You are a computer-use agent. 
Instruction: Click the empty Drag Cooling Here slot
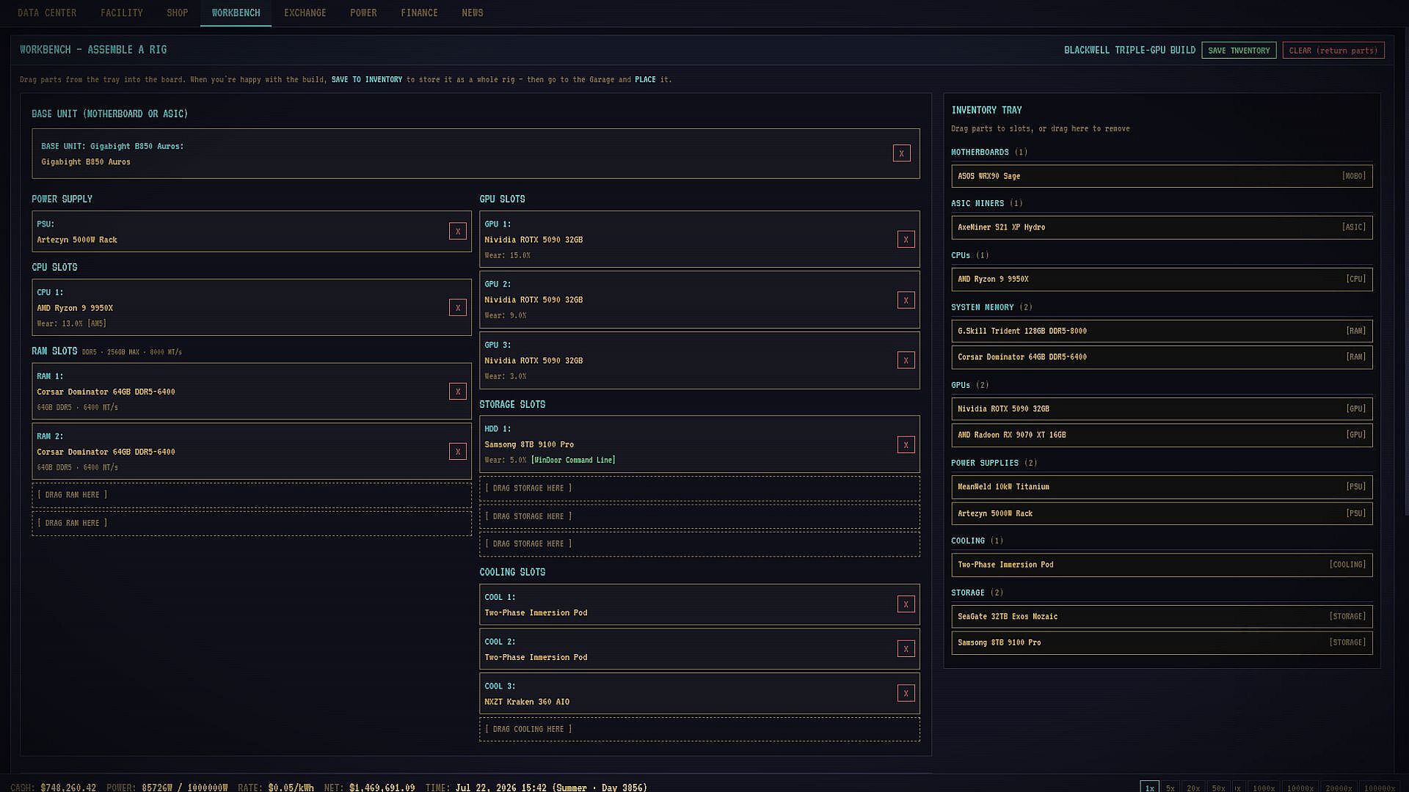coord(699,729)
